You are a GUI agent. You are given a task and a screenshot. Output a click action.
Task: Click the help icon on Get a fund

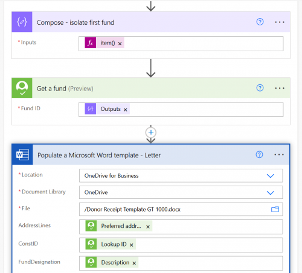[x=260, y=88]
